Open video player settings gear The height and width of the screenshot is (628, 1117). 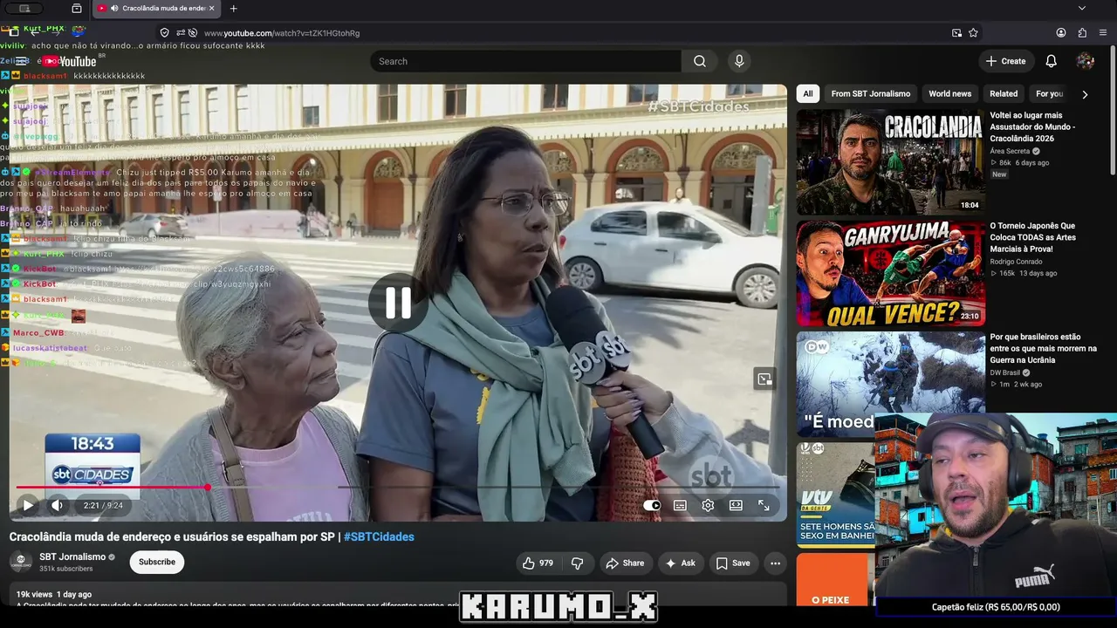pos(708,505)
